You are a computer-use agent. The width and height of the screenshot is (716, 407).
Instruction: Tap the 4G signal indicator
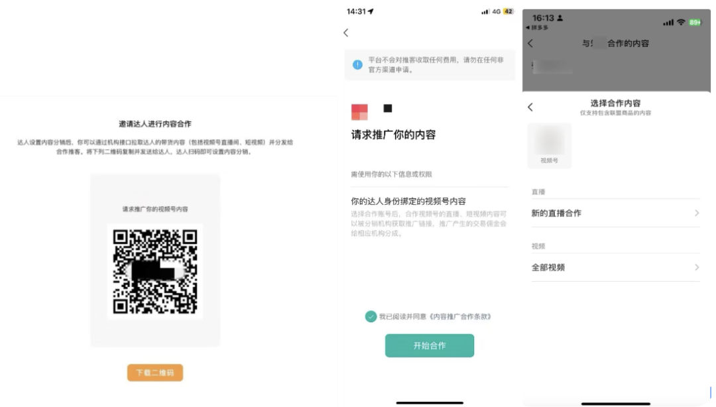coord(497,11)
